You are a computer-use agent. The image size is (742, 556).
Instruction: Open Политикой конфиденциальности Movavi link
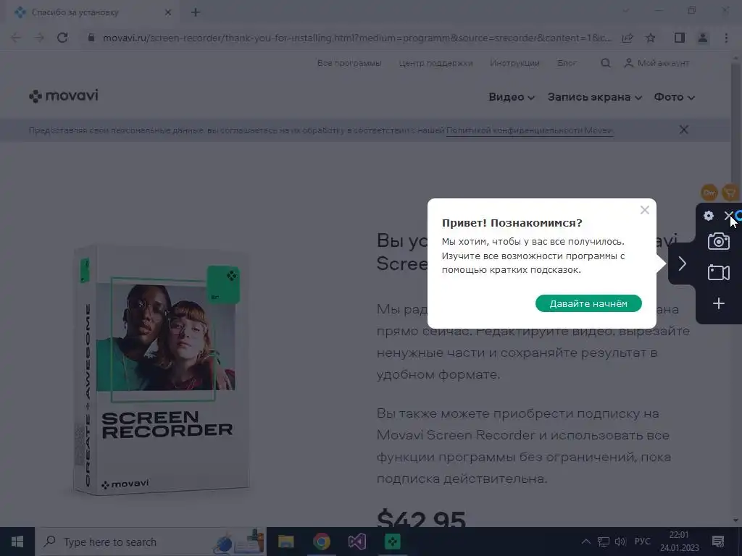(530, 130)
